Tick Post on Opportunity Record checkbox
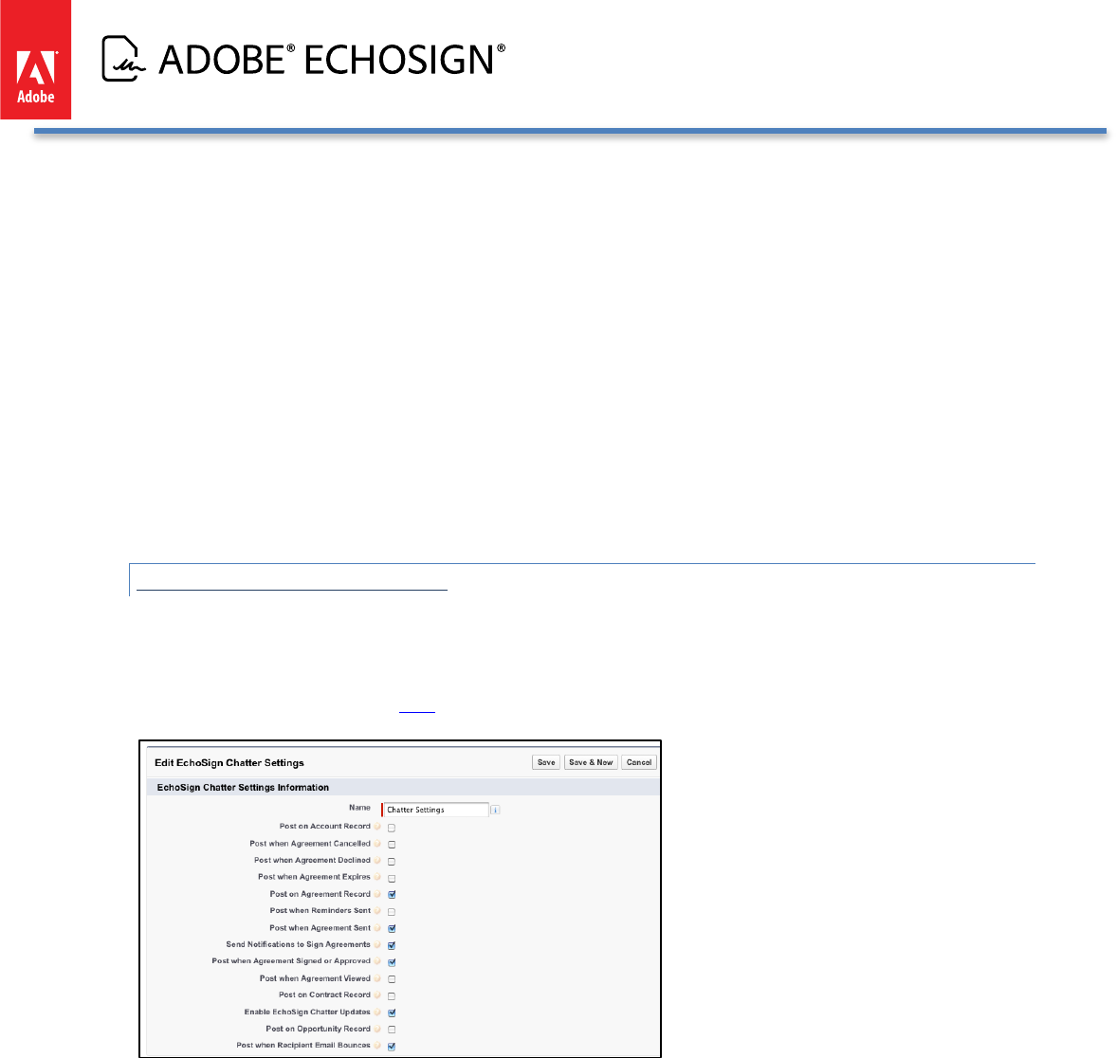This screenshot has width=1117, height=1058. [x=392, y=1030]
